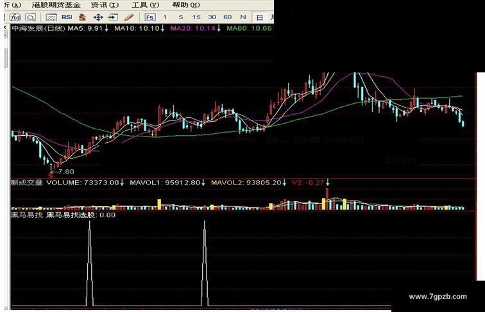Click the second white signal spike
485x312 pixels.
[x=205, y=263]
